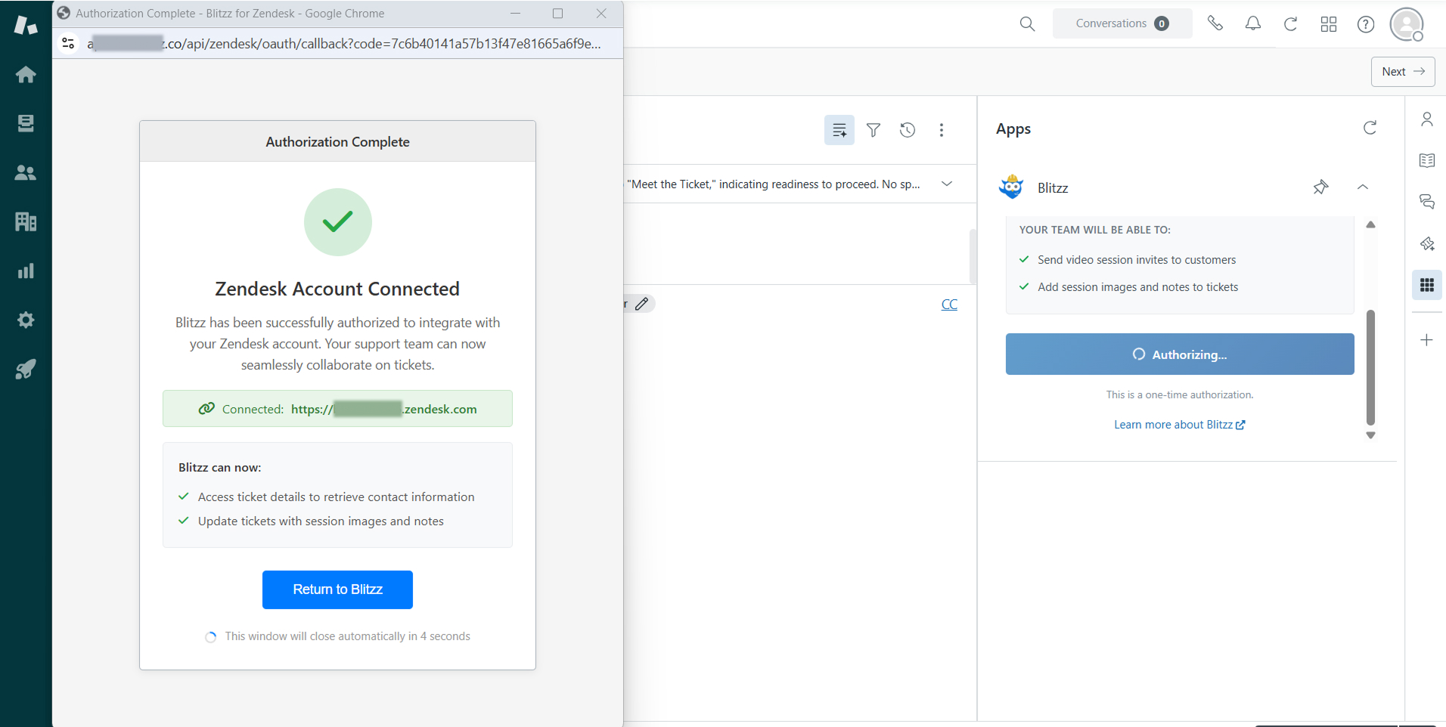Click "Access ticket details to retrieve contact information"

click(337, 497)
